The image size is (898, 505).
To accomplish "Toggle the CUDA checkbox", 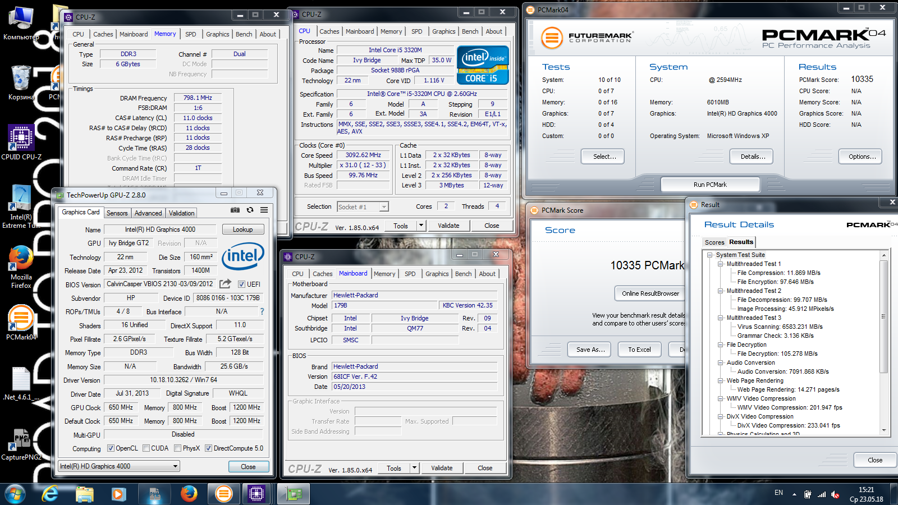I will [146, 448].
